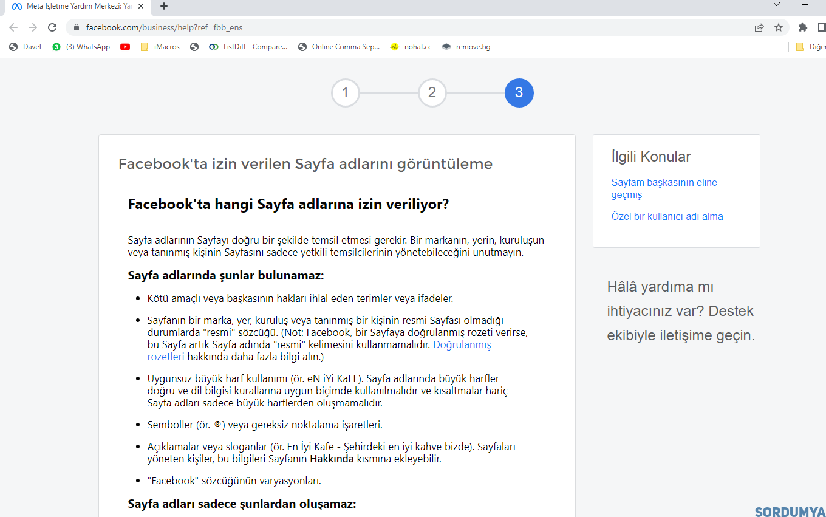Follow the Doğrulanmış rozetleri link
The height and width of the screenshot is (517, 826).
point(319,351)
